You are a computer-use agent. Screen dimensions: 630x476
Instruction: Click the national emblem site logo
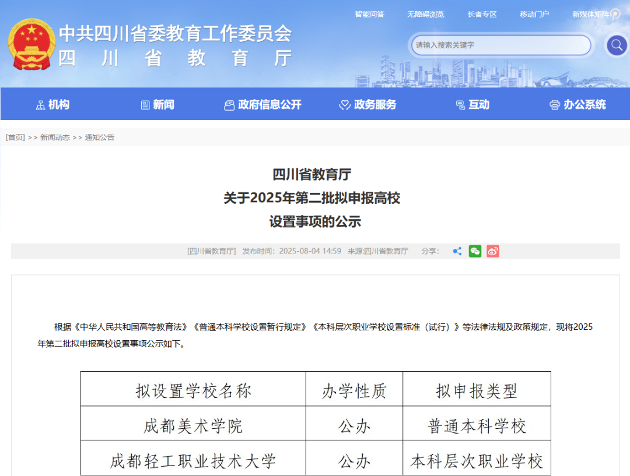pyautogui.click(x=31, y=43)
